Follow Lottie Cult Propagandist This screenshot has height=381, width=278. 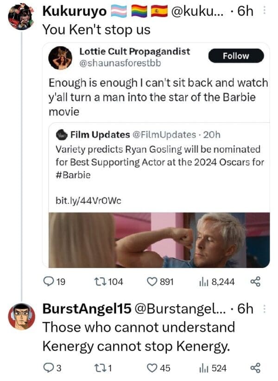coord(236,56)
